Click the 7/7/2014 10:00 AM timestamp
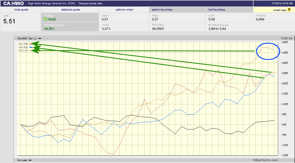 282,4
